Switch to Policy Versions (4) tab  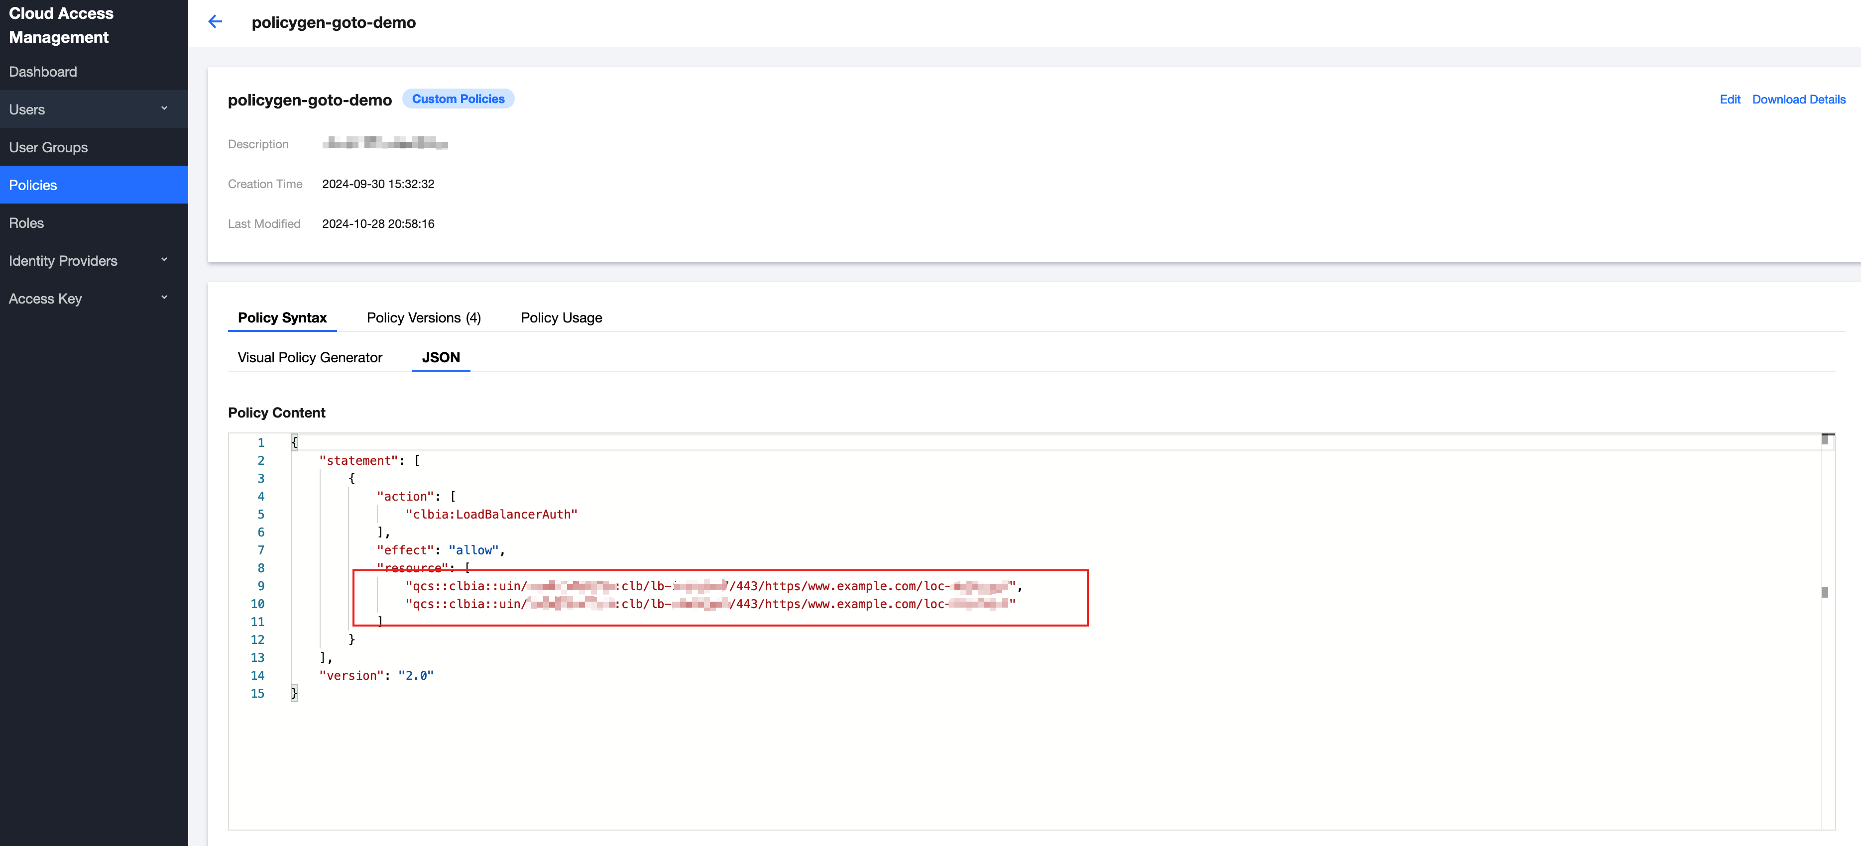tap(423, 317)
